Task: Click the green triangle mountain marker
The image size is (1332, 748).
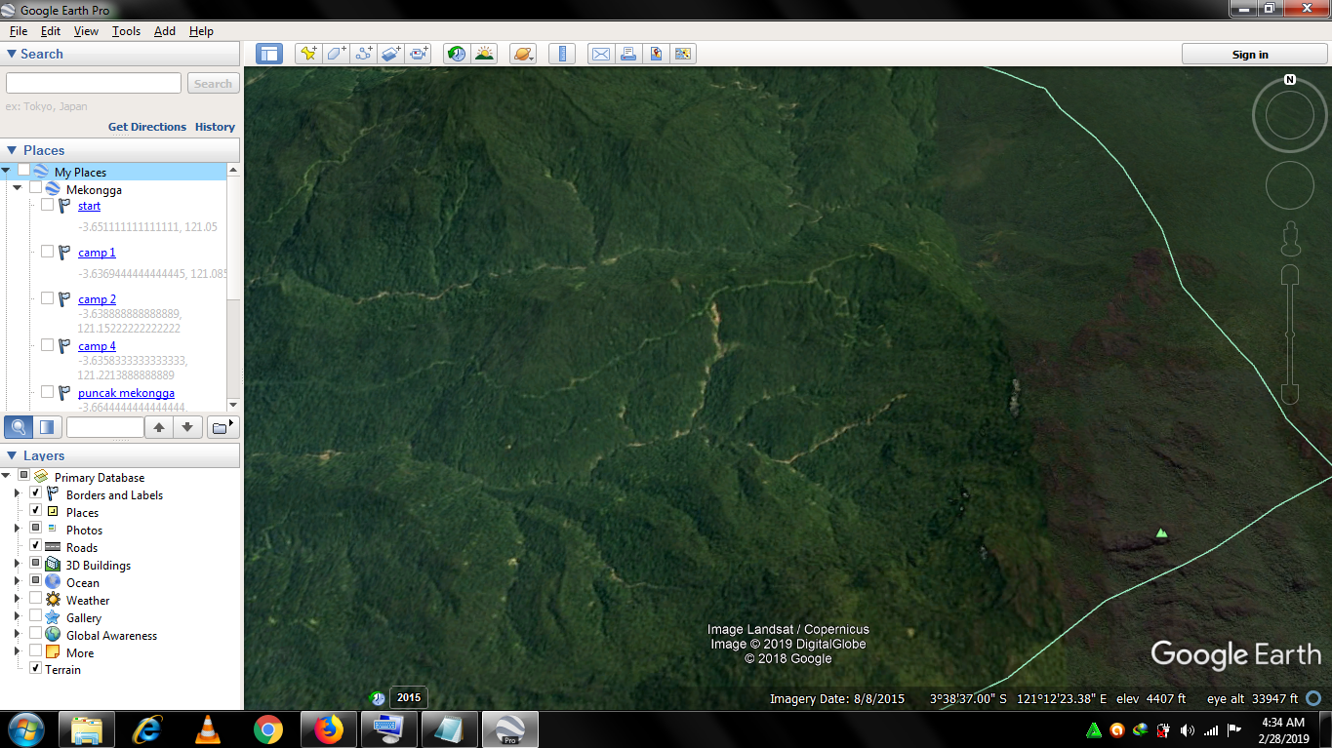Action: click(1161, 532)
